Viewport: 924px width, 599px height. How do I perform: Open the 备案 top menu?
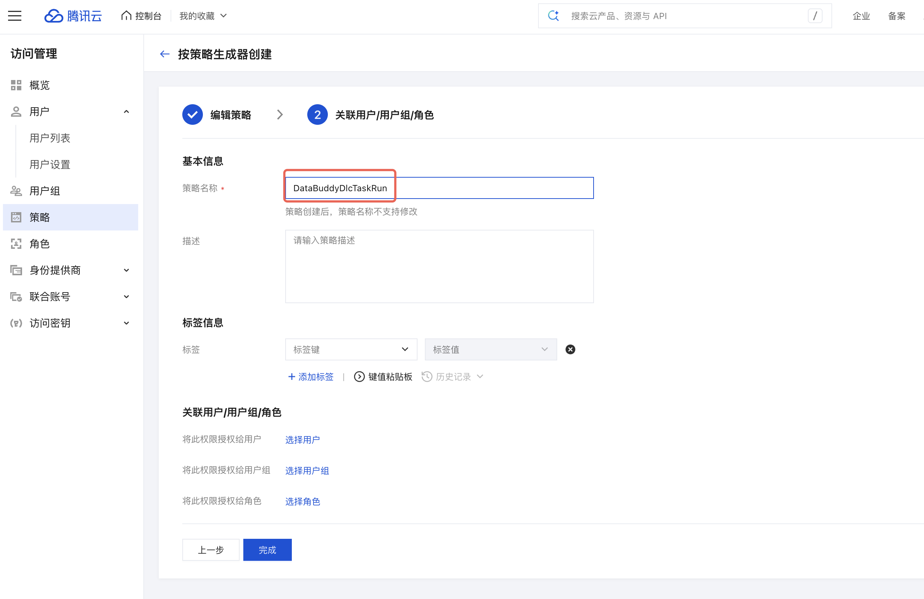[897, 16]
